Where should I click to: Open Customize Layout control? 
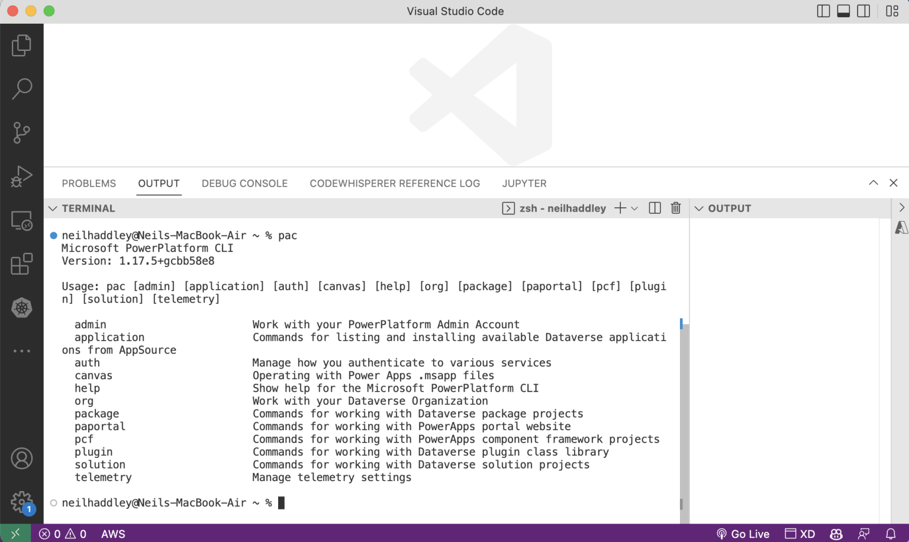pyautogui.click(x=892, y=11)
